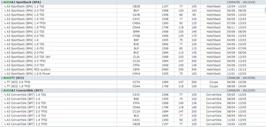
Task: Click the icon beside A3 Sportback 1.4 TFSI
Action: coord(5,23)
